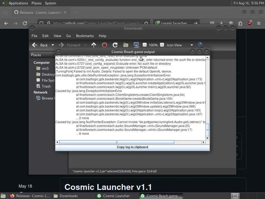Open the Icon View mode dropdown

coord(180,45)
